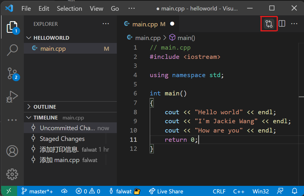Viewport: 304px width, 196px height.
Task: Start Live Share from status bar
Action: point(166,191)
